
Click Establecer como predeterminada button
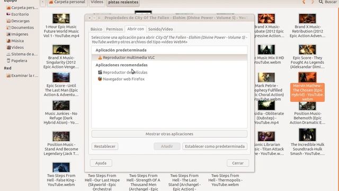215,146
